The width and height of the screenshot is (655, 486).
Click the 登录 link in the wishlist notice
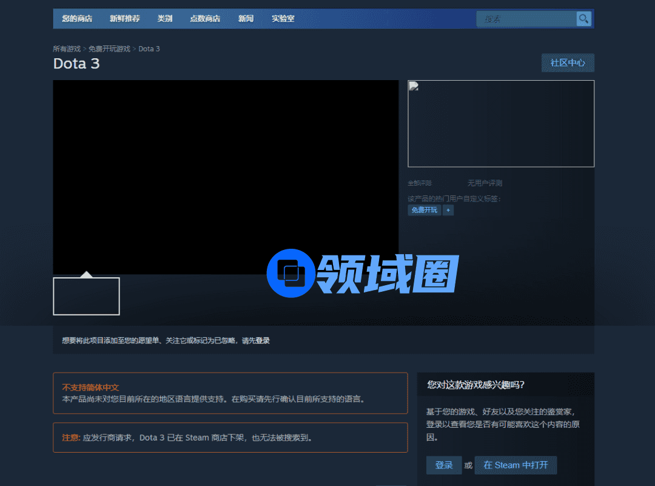[x=263, y=341]
